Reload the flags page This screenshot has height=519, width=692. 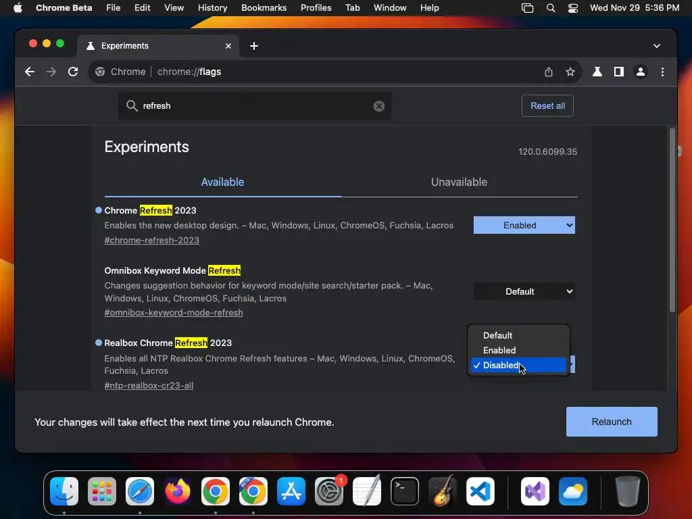click(73, 72)
